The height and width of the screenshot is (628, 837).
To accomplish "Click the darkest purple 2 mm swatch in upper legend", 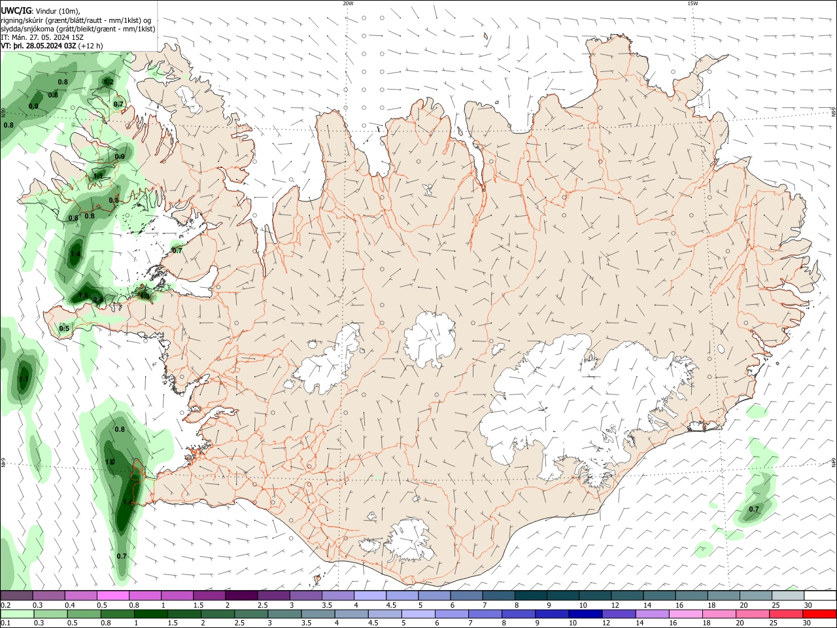I will [241, 596].
